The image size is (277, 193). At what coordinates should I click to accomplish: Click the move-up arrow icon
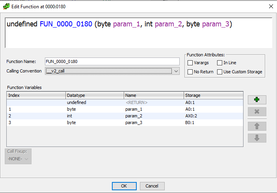click(x=257, y=126)
